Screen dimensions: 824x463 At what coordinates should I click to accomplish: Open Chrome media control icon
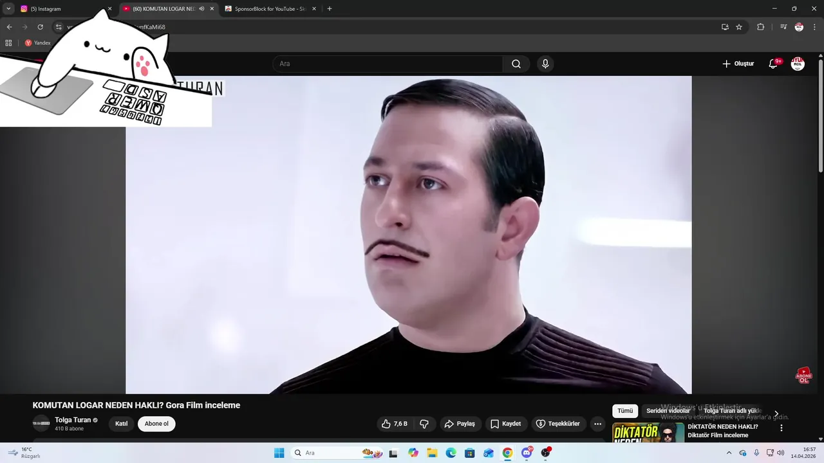(x=783, y=27)
